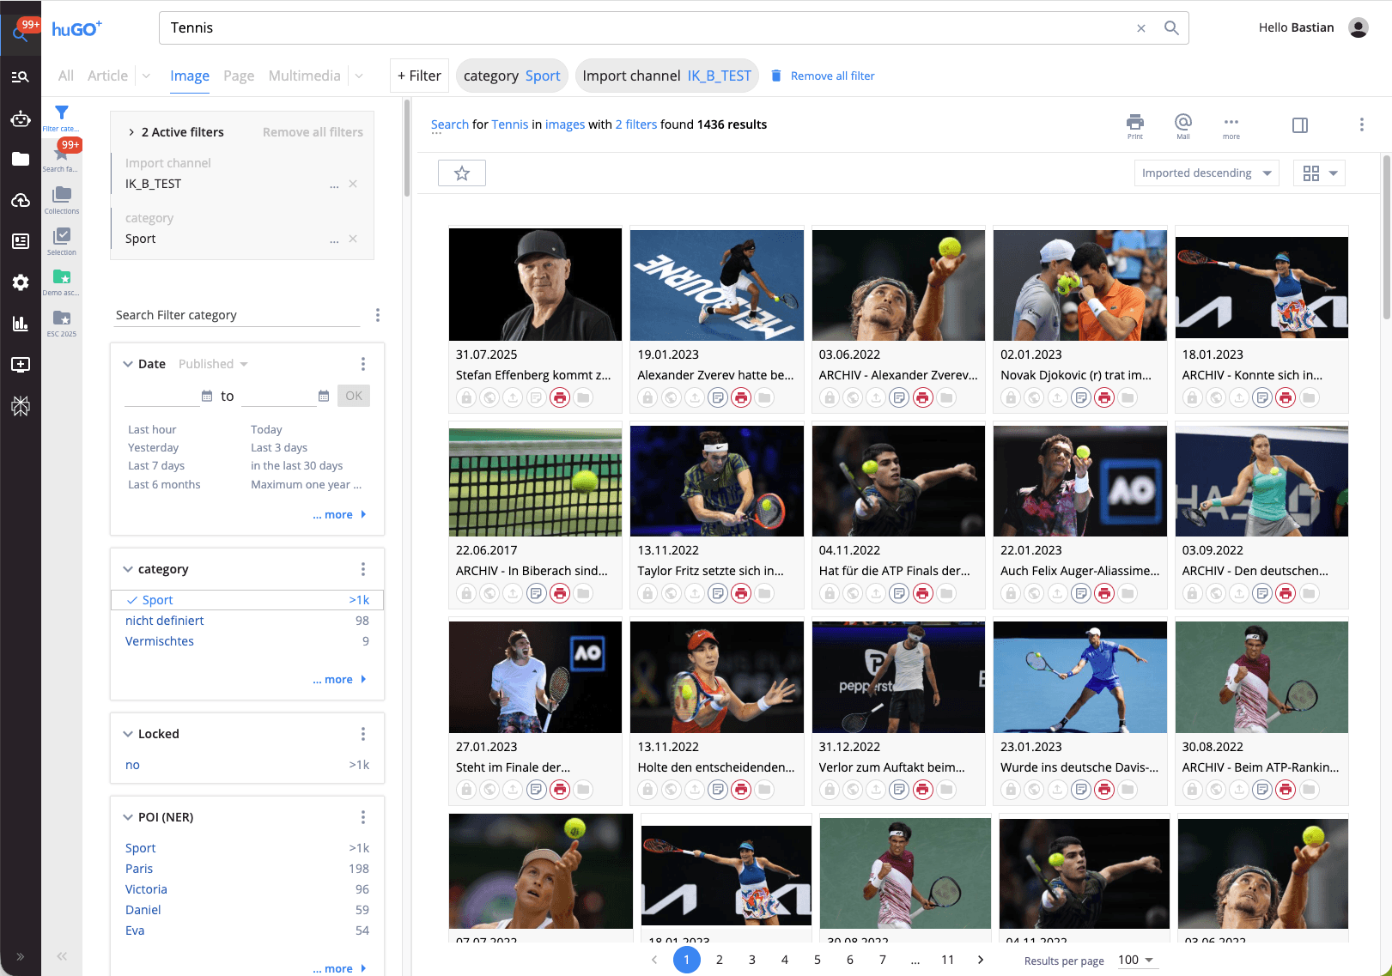Select the Locked 'no' filter value

[132, 765]
